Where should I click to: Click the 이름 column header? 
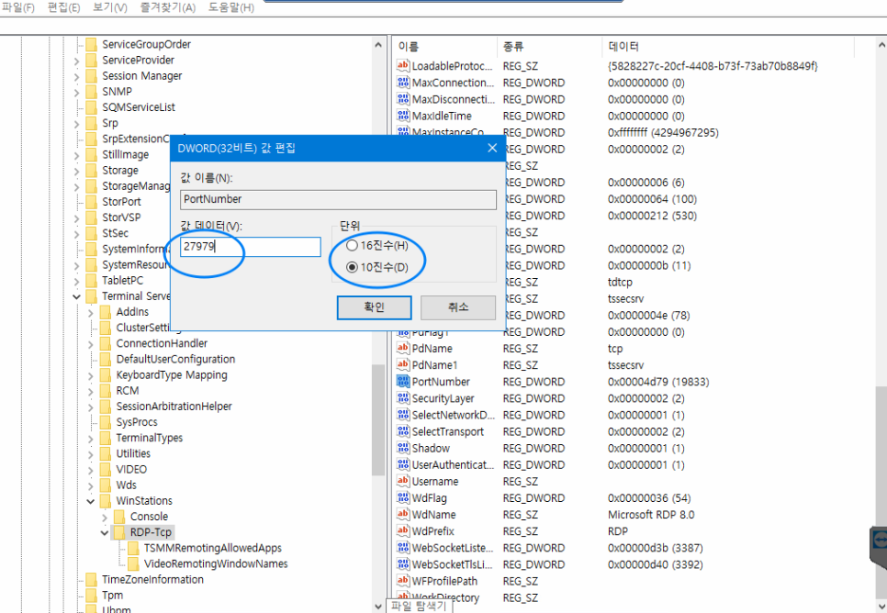tap(445, 47)
